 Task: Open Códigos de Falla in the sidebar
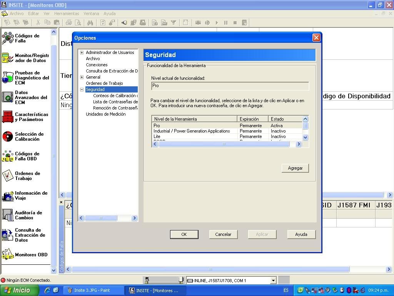[21, 38]
